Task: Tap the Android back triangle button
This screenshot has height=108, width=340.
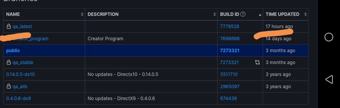Action: [329, 79]
